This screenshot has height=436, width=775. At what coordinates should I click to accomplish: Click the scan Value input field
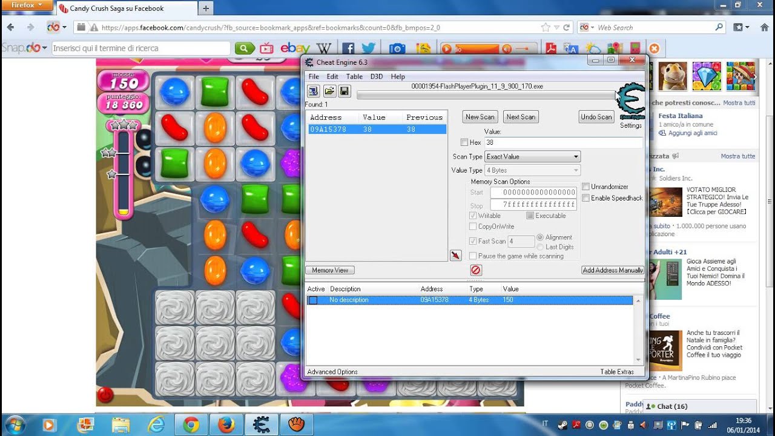pos(563,142)
